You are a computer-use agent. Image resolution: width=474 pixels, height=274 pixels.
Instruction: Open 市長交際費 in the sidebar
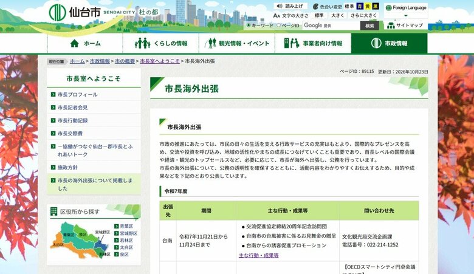click(70, 134)
